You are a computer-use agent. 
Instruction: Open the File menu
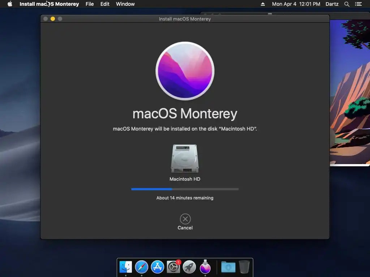pyautogui.click(x=90, y=4)
